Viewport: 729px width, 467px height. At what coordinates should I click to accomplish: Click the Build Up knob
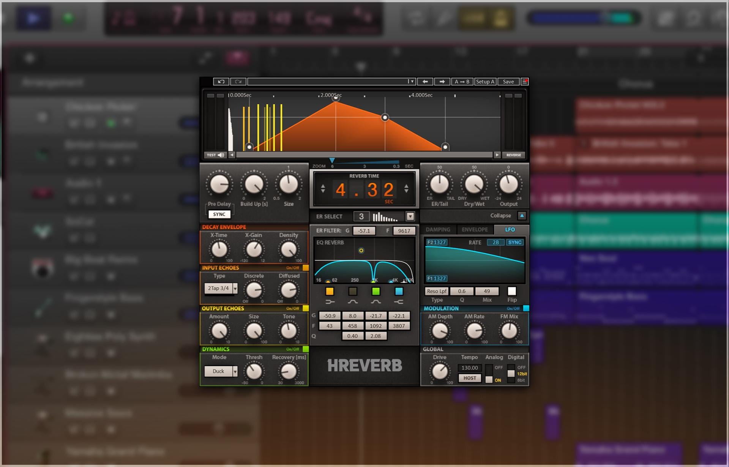(254, 185)
